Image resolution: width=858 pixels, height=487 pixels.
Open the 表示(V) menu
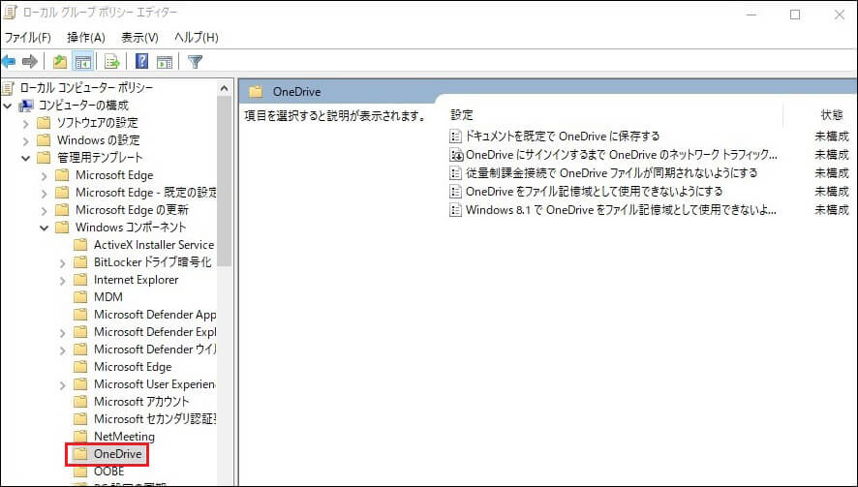[139, 37]
